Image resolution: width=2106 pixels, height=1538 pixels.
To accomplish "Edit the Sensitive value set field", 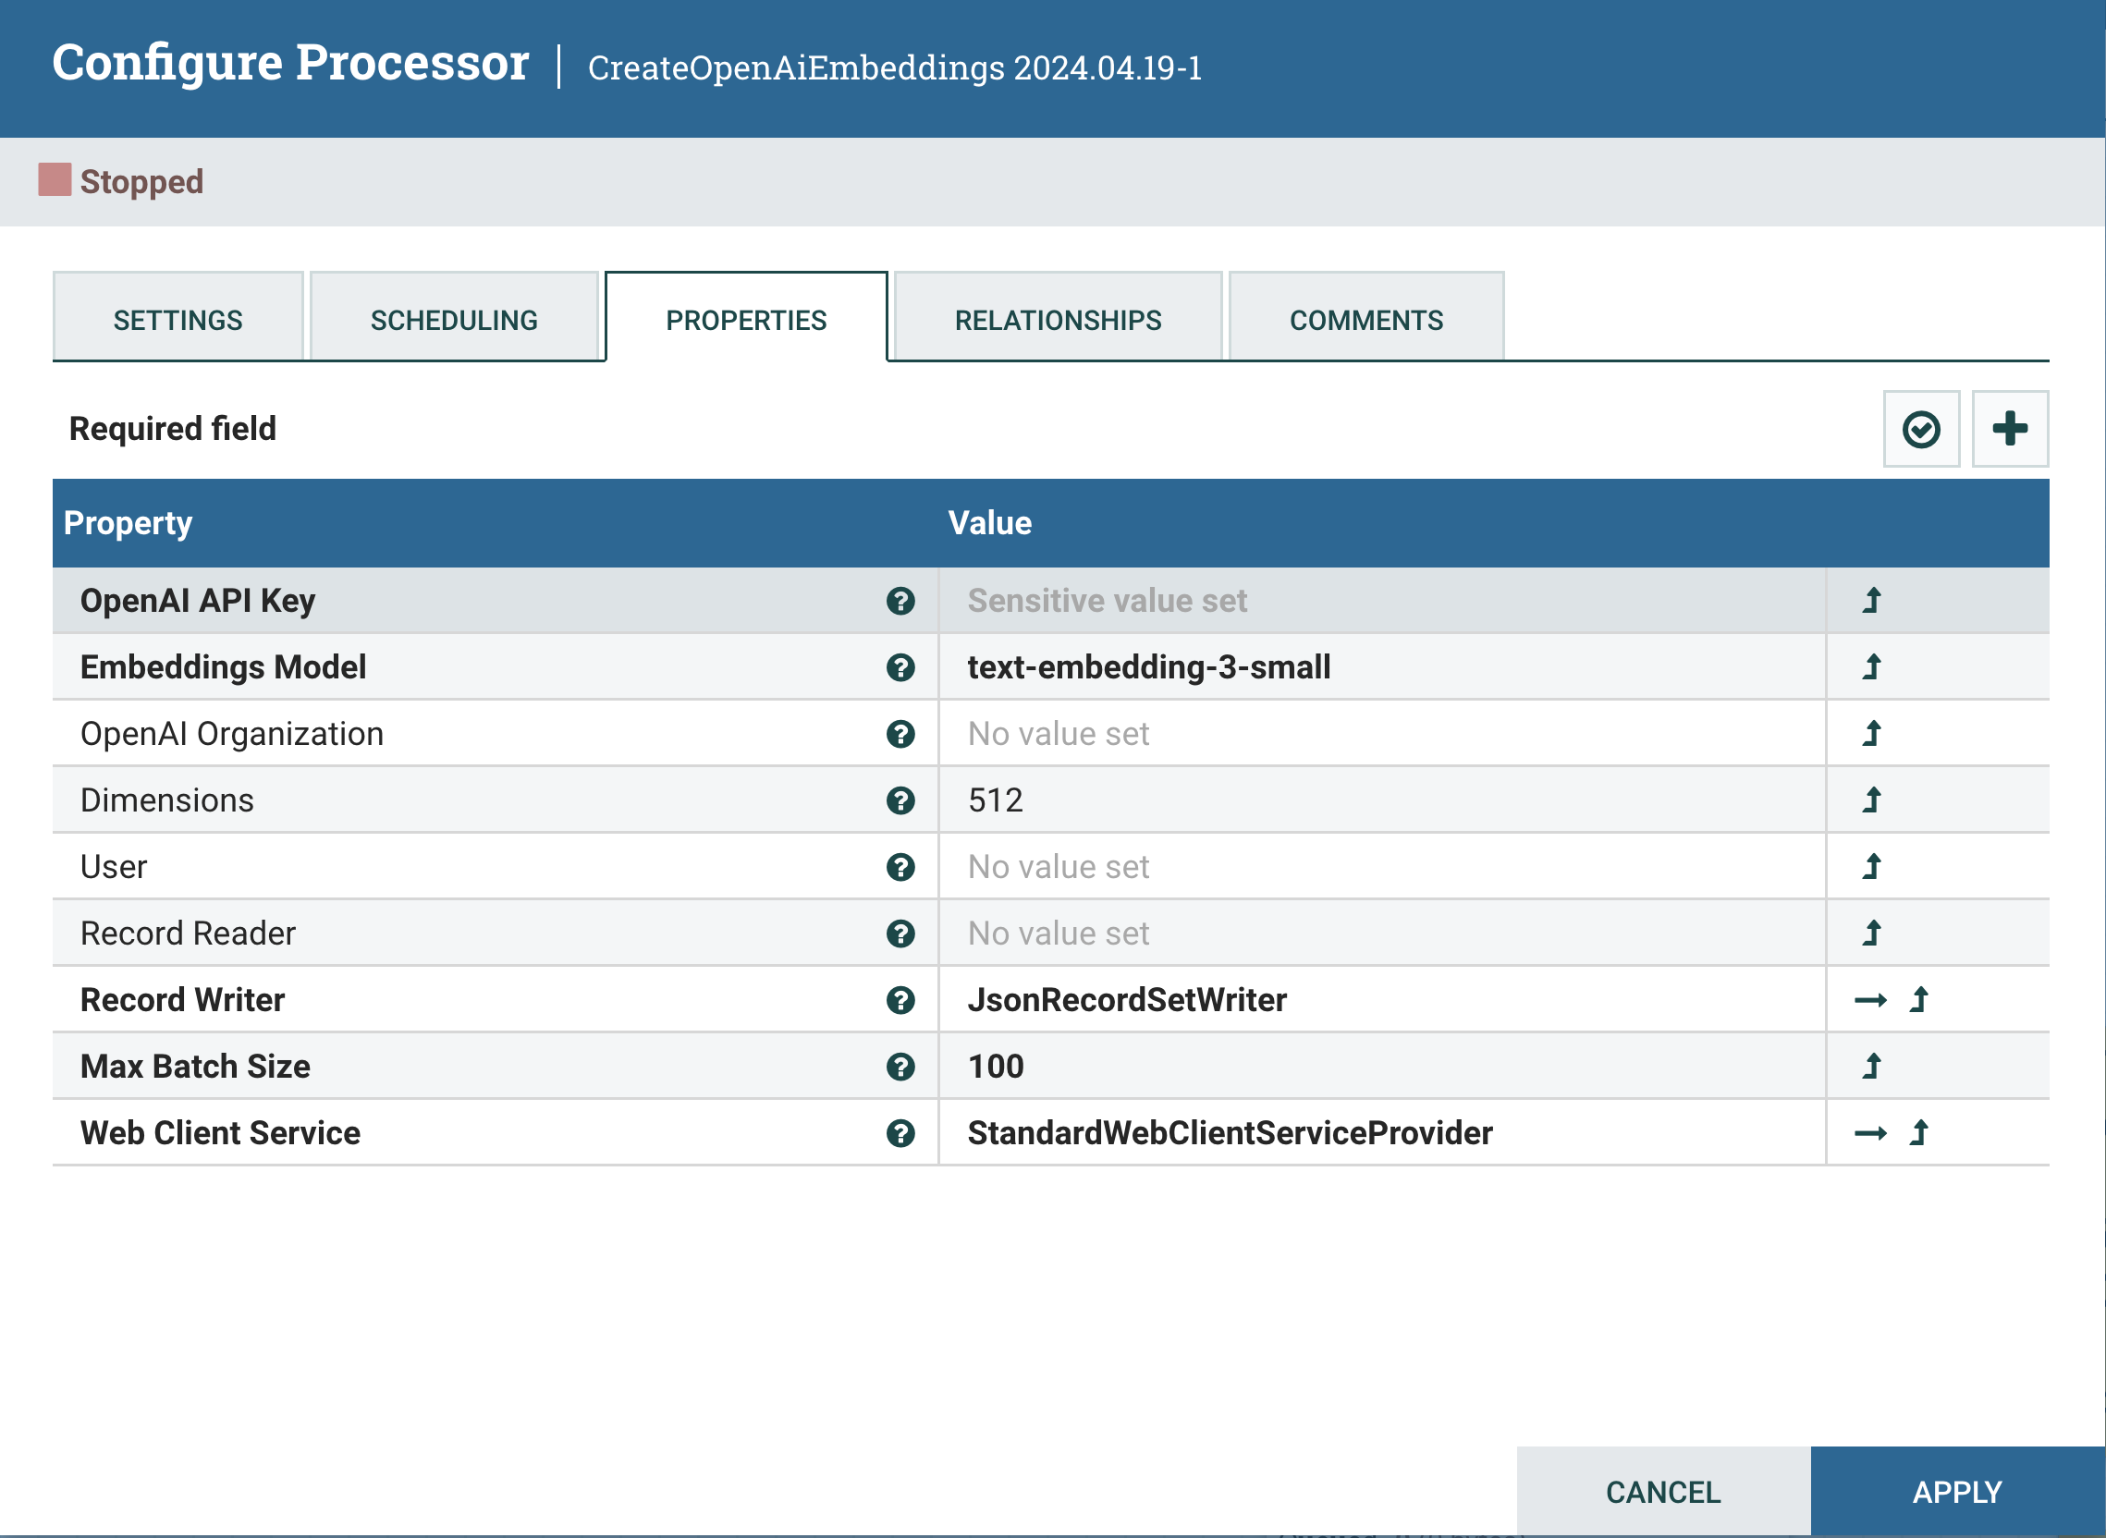I will [1381, 602].
